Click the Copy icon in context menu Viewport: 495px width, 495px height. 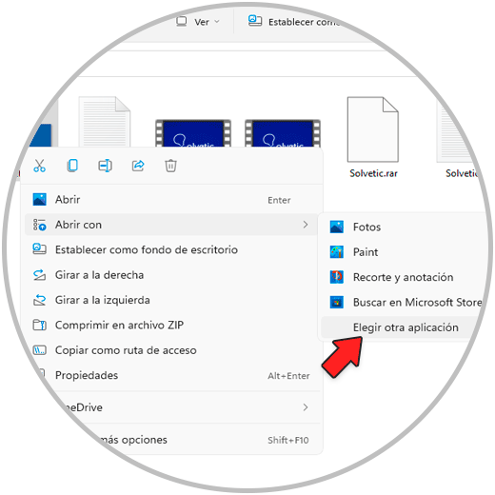72,166
